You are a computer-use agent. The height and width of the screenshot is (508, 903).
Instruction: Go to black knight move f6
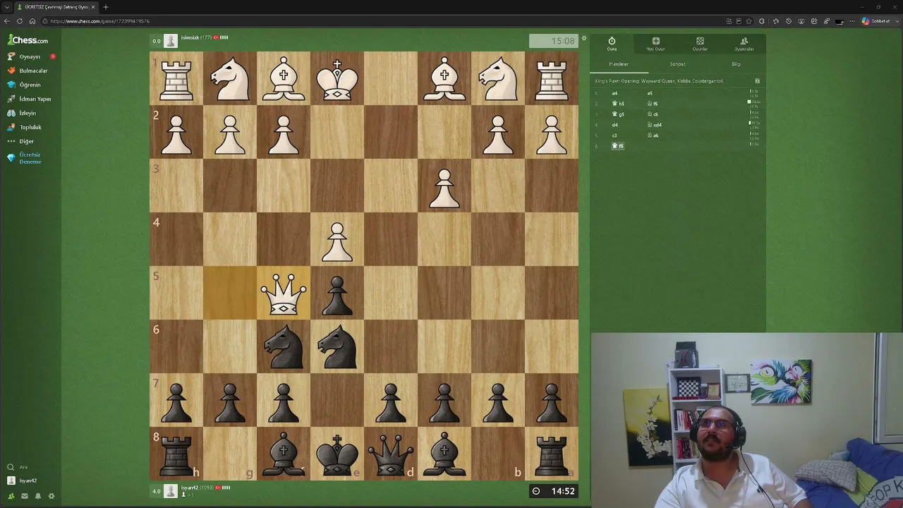click(653, 104)
